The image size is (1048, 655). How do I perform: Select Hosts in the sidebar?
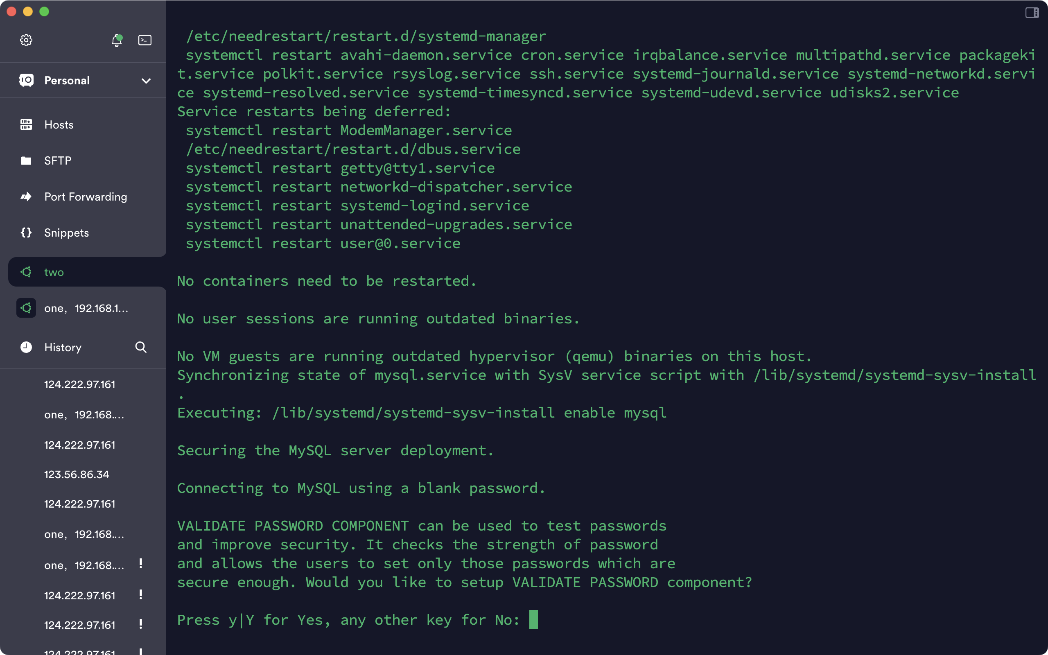click(x=59, y=124)
